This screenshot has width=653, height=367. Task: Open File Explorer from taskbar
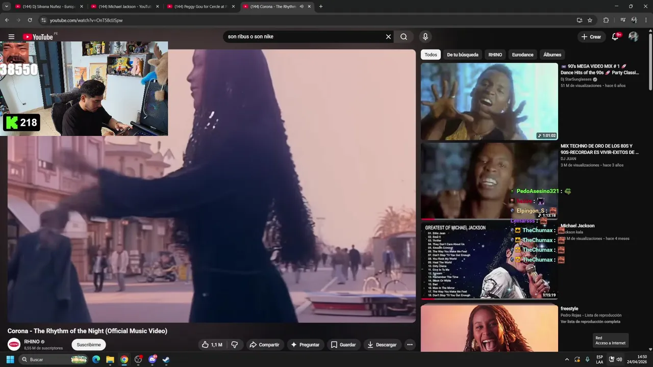click(x=110, y=359)
